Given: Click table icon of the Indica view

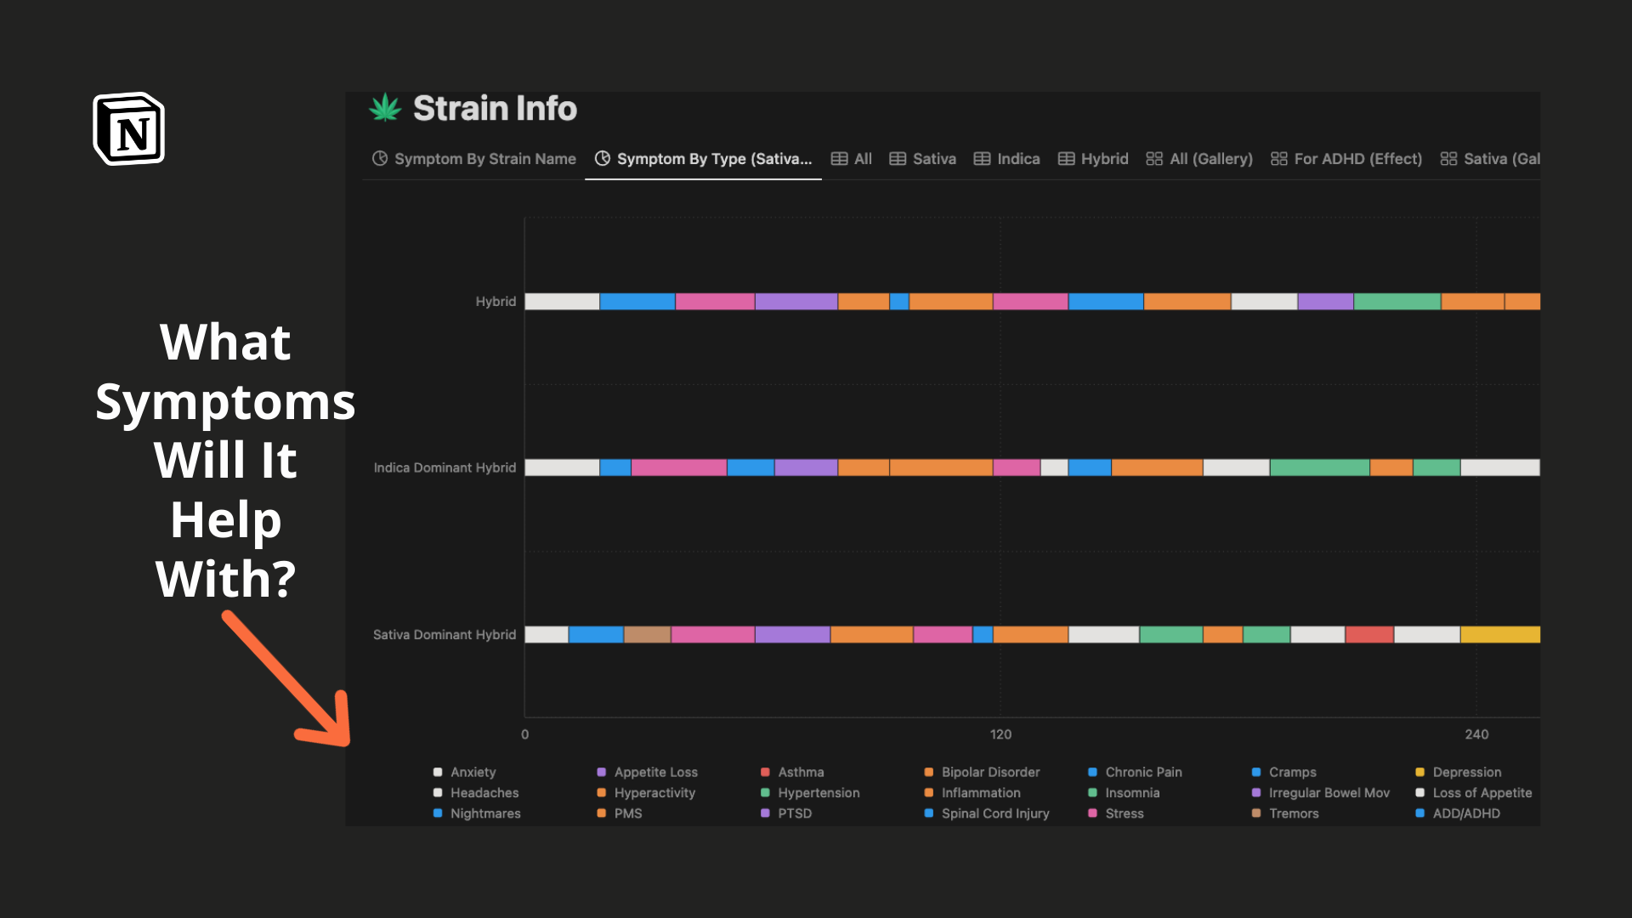Looking at the screenshot, I should click(x=982, y=159).
